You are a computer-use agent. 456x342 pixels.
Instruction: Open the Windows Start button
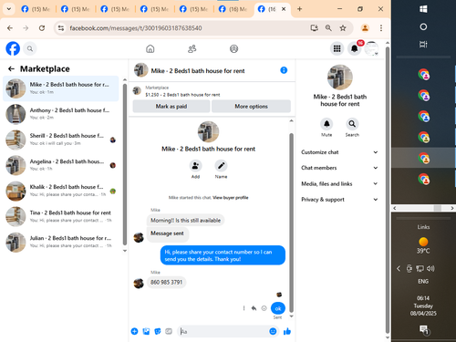tap(423, 9)
